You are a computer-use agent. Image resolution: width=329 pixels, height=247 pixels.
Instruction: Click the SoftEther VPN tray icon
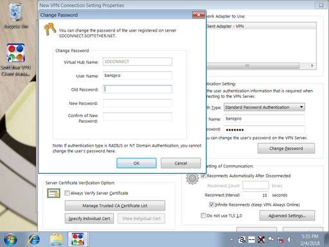click(242, 240)
